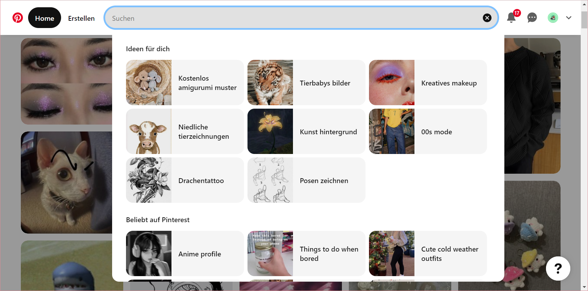This screenshot has width=588, height=291.
Task: Pick the Kreatives makeup idea
Action: (x=428, y=83)
